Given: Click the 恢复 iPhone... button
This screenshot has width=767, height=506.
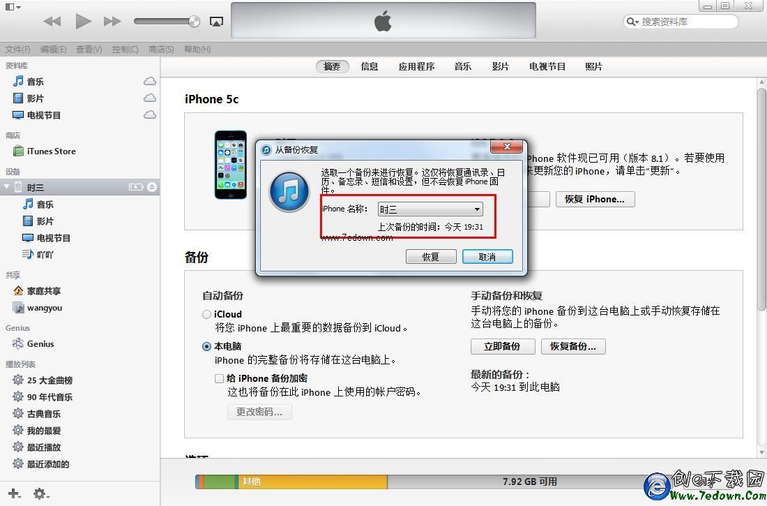Looking at the screenshot, I should point(595,200).
